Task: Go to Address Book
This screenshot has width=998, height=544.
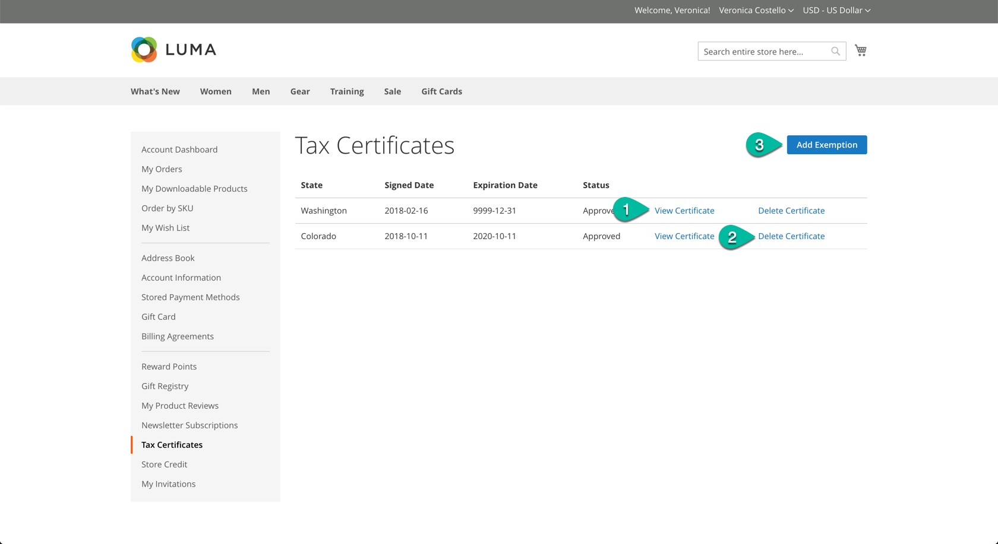Action: click(168, 258)
